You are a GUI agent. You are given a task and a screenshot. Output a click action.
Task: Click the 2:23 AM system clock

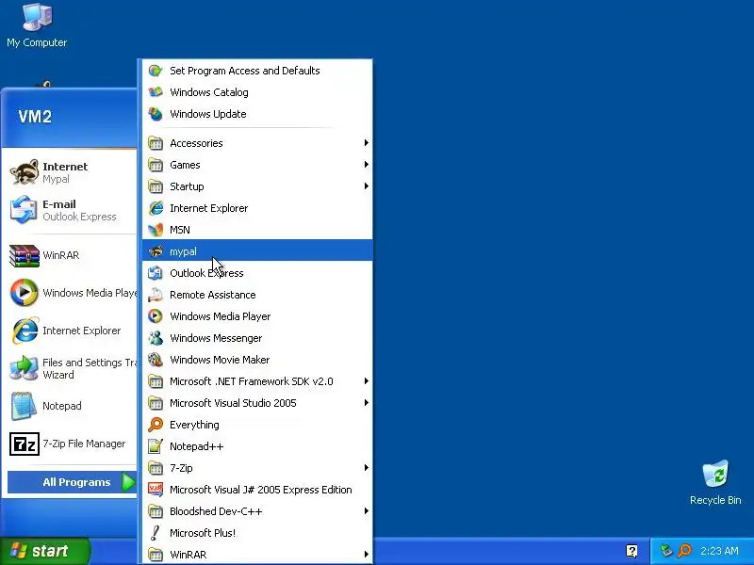click(x=719, y=551)
